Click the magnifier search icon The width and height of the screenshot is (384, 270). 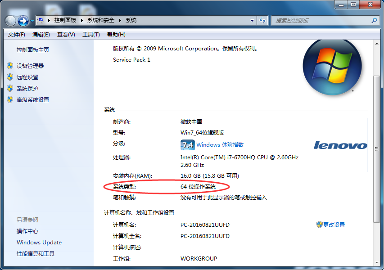374,21
